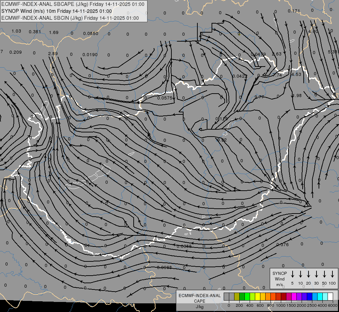The height and width of the screenshot is (312, 339).
Task: Click the map value 0.0479
Action: 258,54
